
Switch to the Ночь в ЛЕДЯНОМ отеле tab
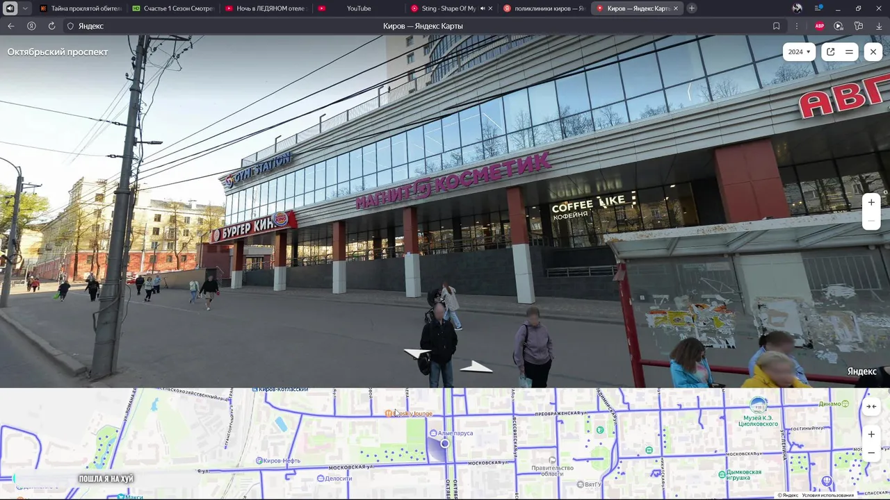265,8
